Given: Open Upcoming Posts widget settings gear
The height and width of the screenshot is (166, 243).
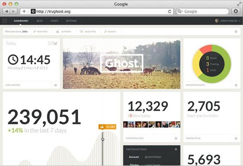Looking at the screenshot, I should (236, 85).
